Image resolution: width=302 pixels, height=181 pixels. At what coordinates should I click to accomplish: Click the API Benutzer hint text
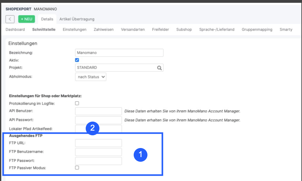[x=182, y=111]
